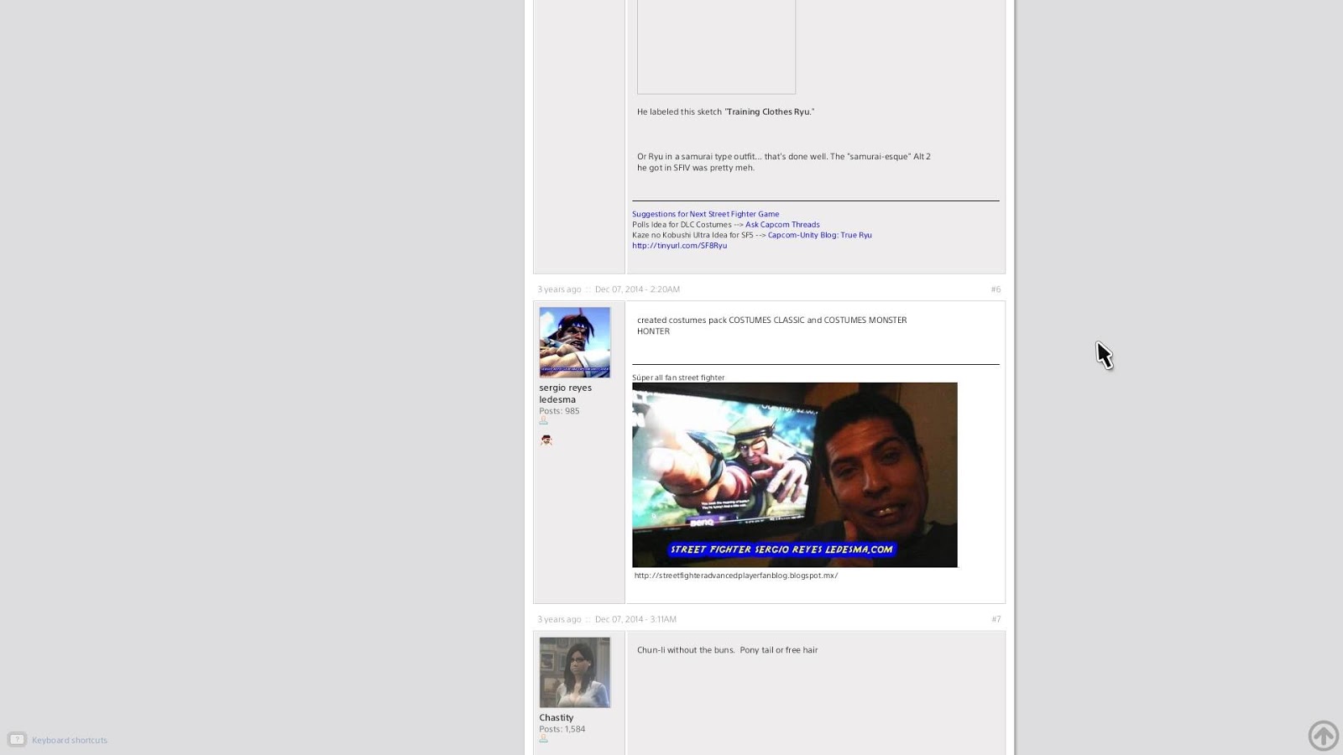Click the 'Posts: 985' text
1343x755 pixels.
pos(559,411)
